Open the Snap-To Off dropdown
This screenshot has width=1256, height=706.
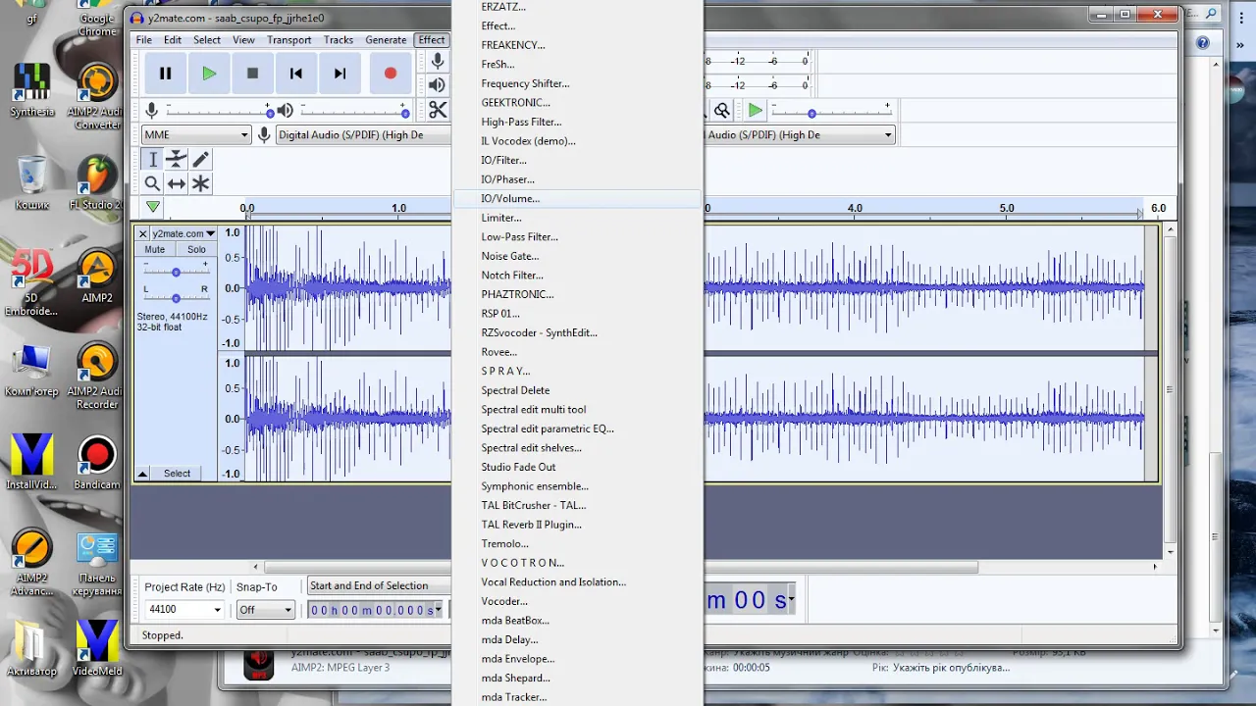[265, 610]
